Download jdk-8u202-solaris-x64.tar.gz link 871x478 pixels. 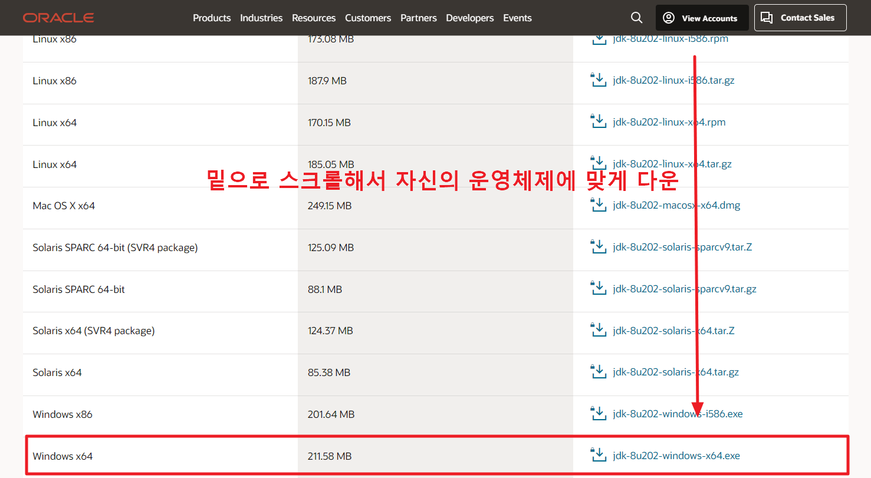(x=676, y=372)
